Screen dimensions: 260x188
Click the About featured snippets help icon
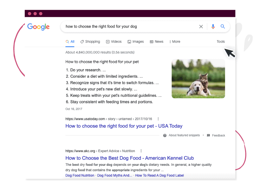pos(165,135)
